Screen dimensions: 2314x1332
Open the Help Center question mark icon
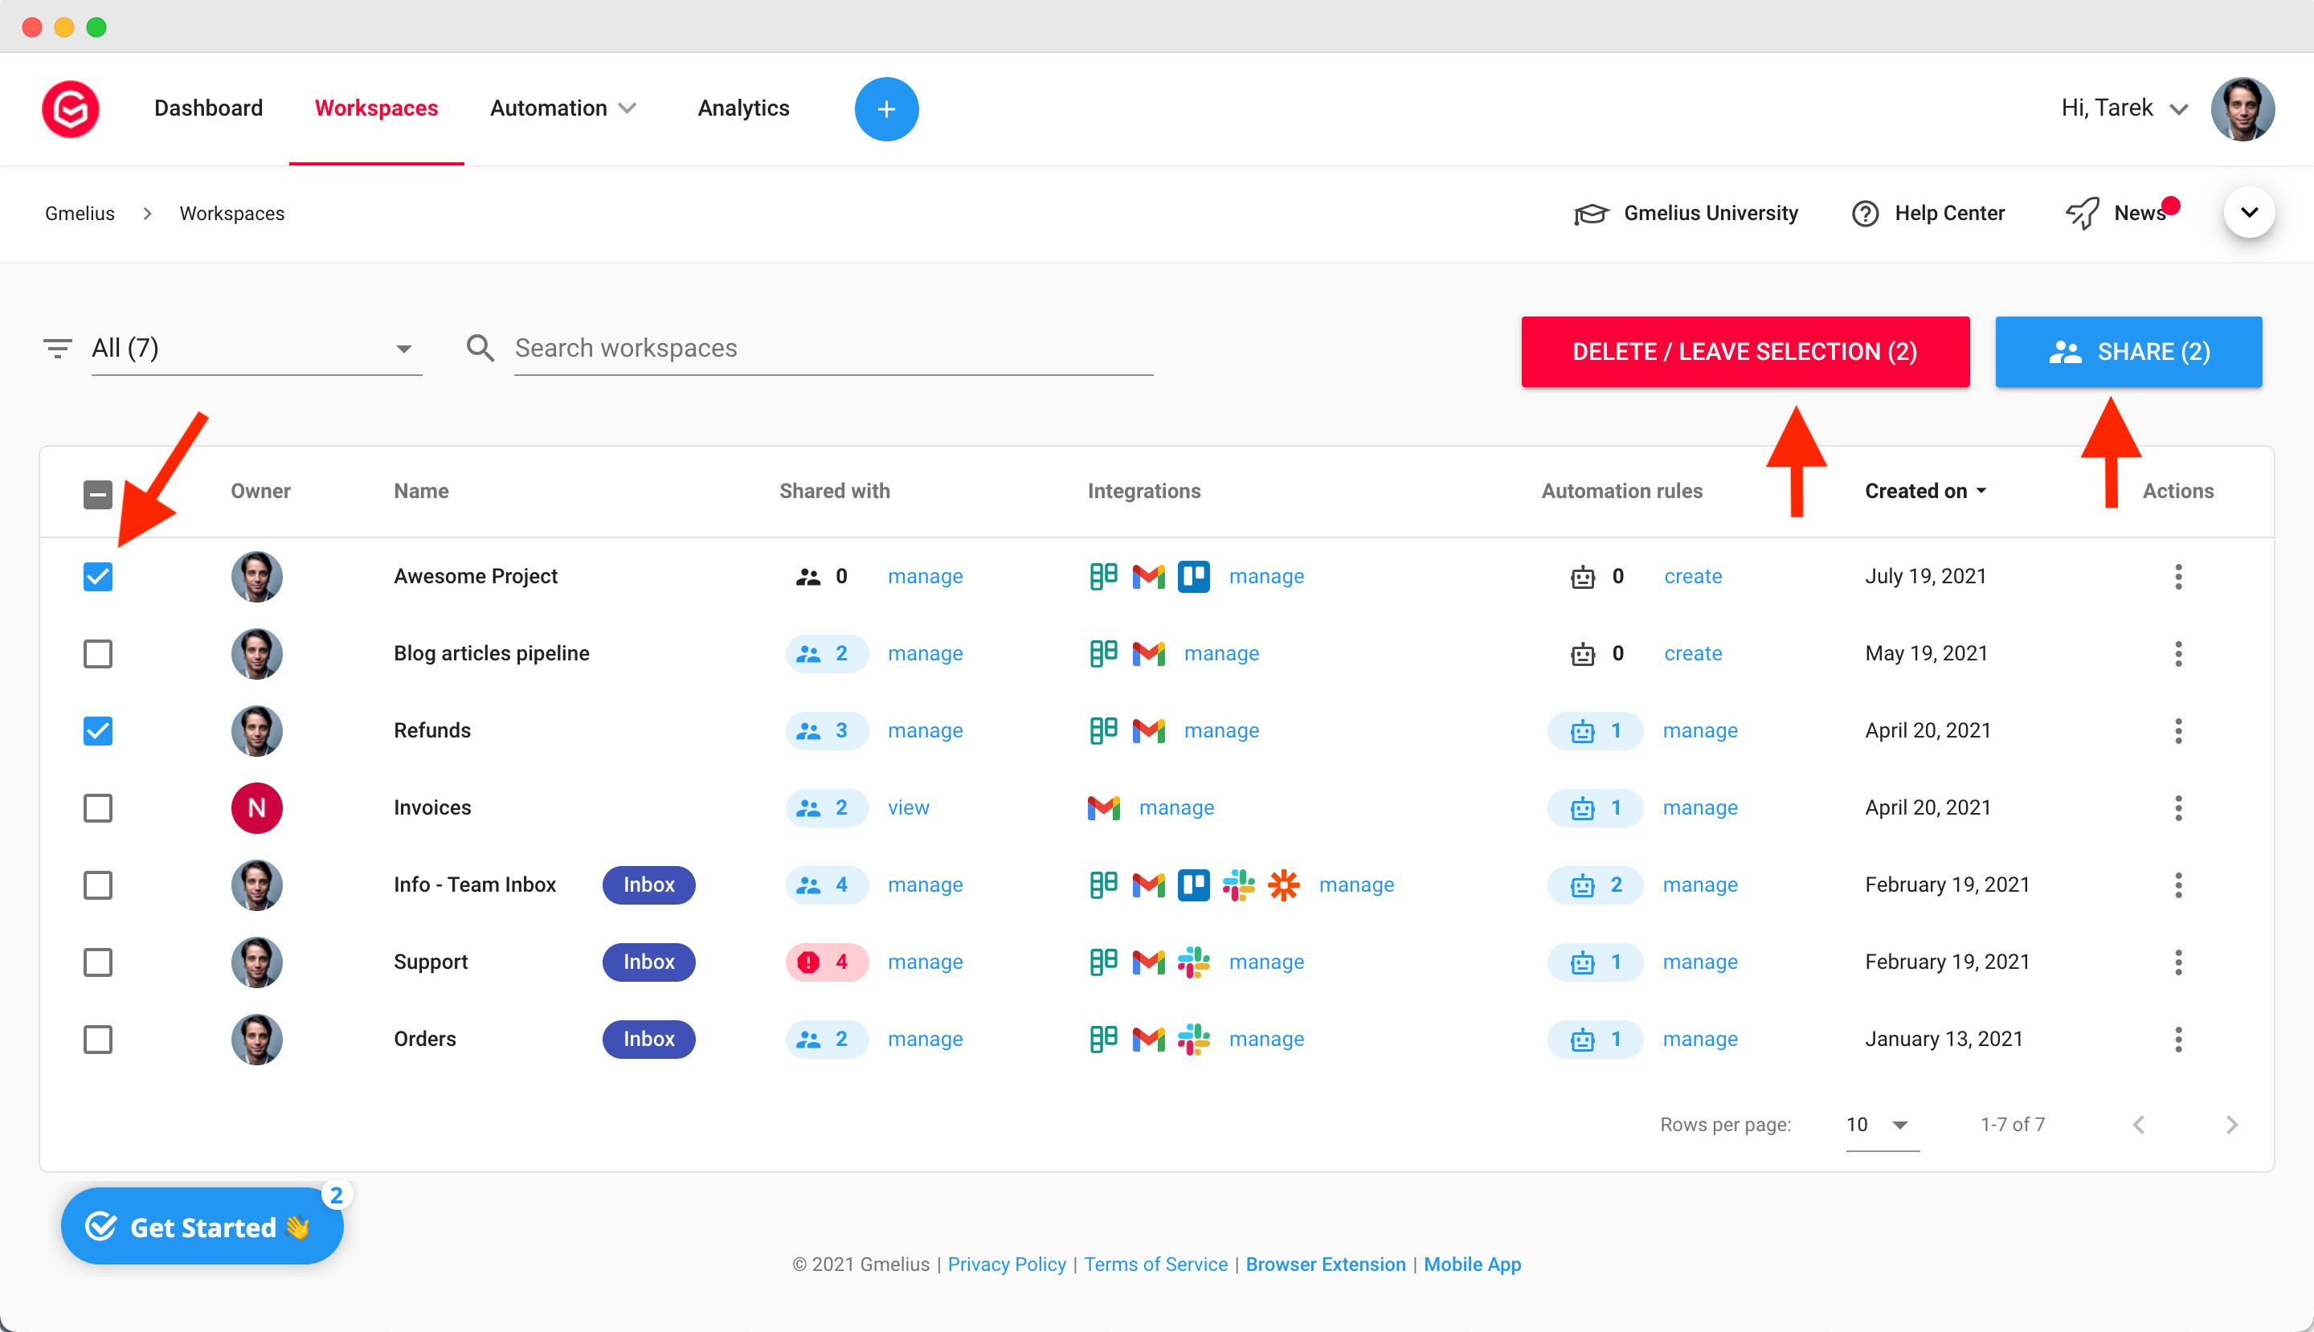(x=1865, y=213)
